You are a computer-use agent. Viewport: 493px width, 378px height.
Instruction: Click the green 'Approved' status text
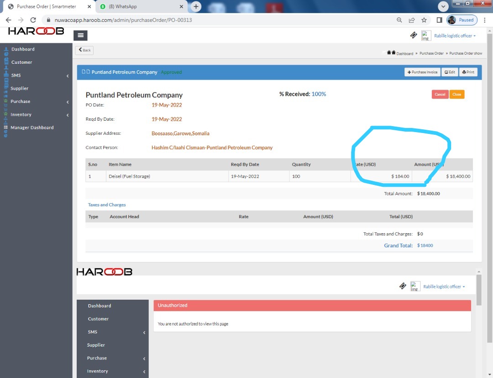tap(171, 72)
